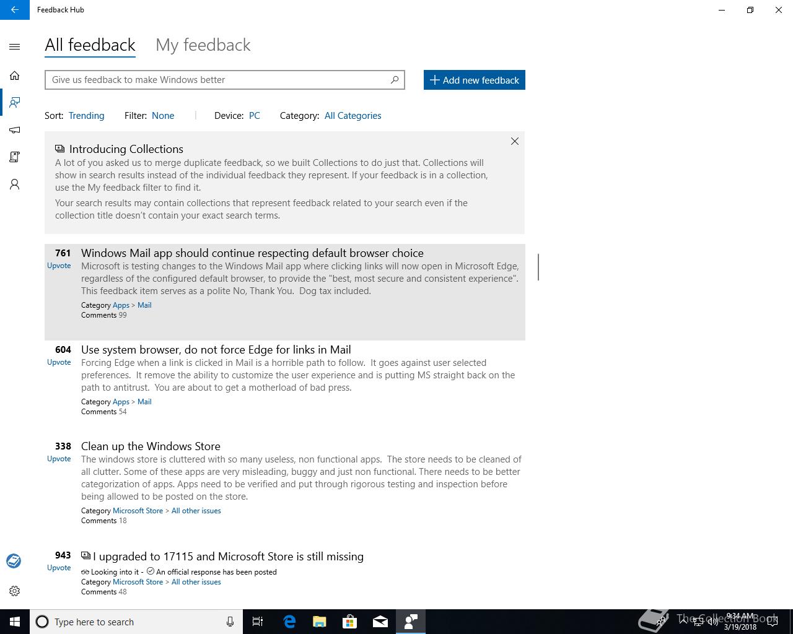The width and height of the screenshot is (793, 634).
Task: Open Task View on taskbar
Action: [258, 622]
